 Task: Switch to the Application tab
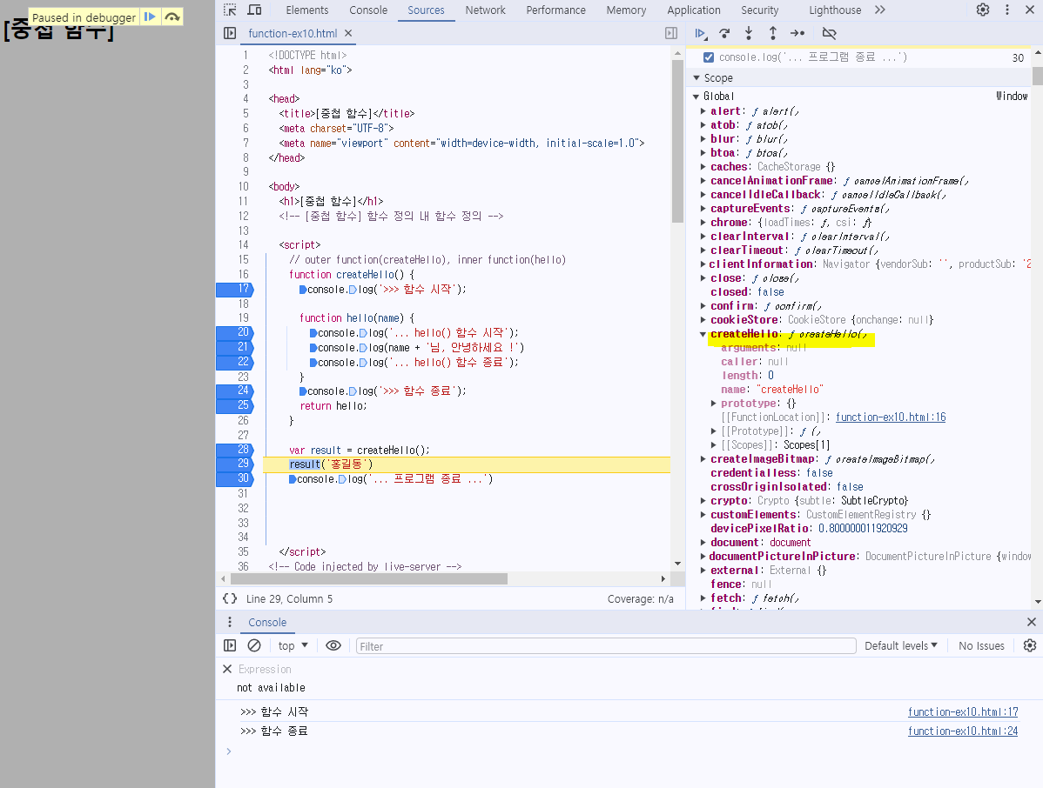694,10
